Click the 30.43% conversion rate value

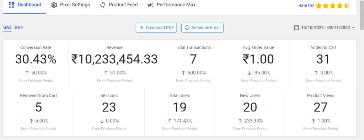36,59
